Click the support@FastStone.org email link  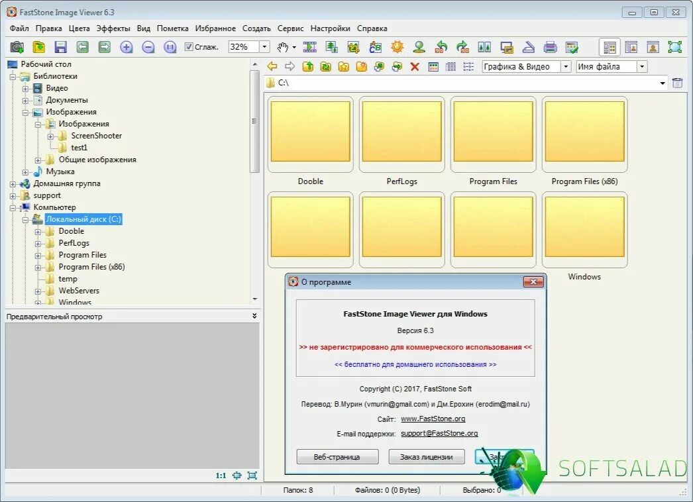(x=439, y=433)
